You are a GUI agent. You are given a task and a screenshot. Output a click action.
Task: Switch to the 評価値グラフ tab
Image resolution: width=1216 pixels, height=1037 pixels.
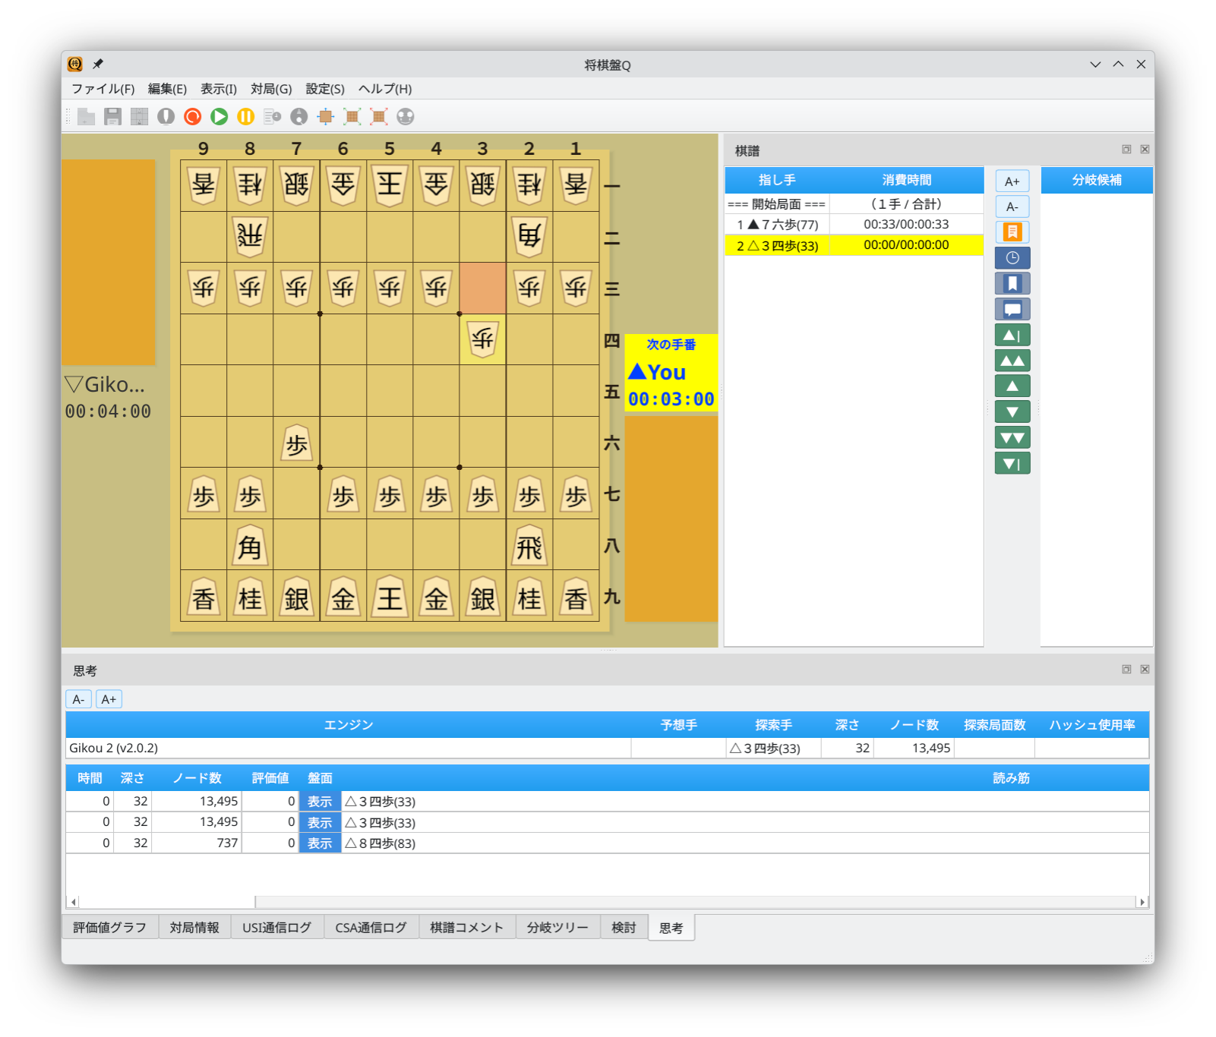[x=109, y=927]
